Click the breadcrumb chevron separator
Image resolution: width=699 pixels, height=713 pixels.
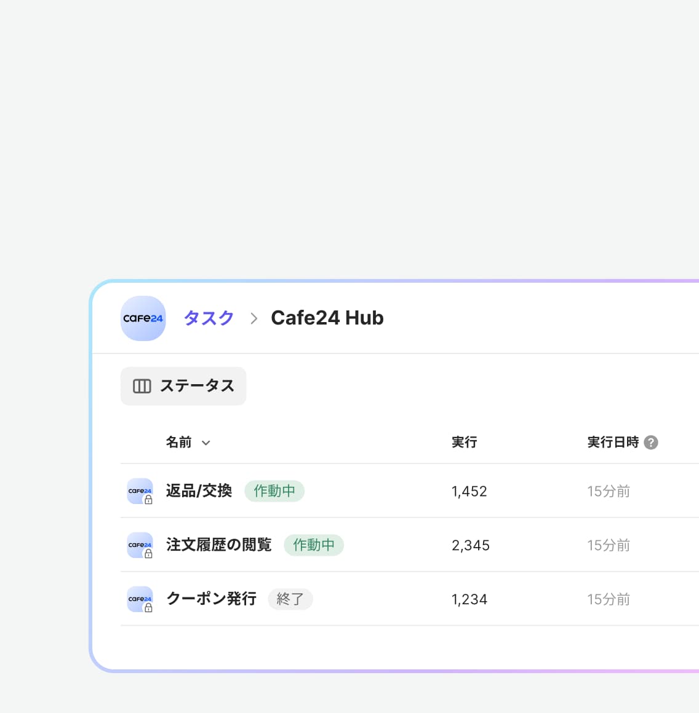pyautogui.click(x=254, y=318)
